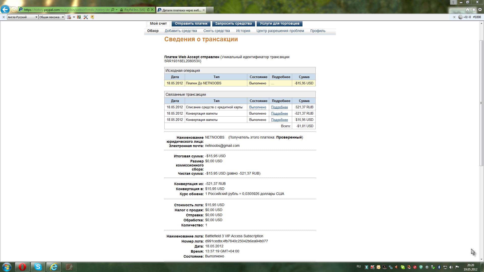
Task: Go to 'Добавить средства' submenu link
Action: point(181,31)
